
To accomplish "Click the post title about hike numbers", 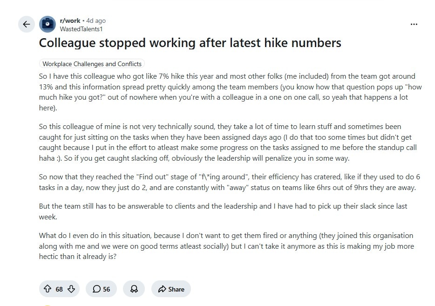I will click(190, 43).
